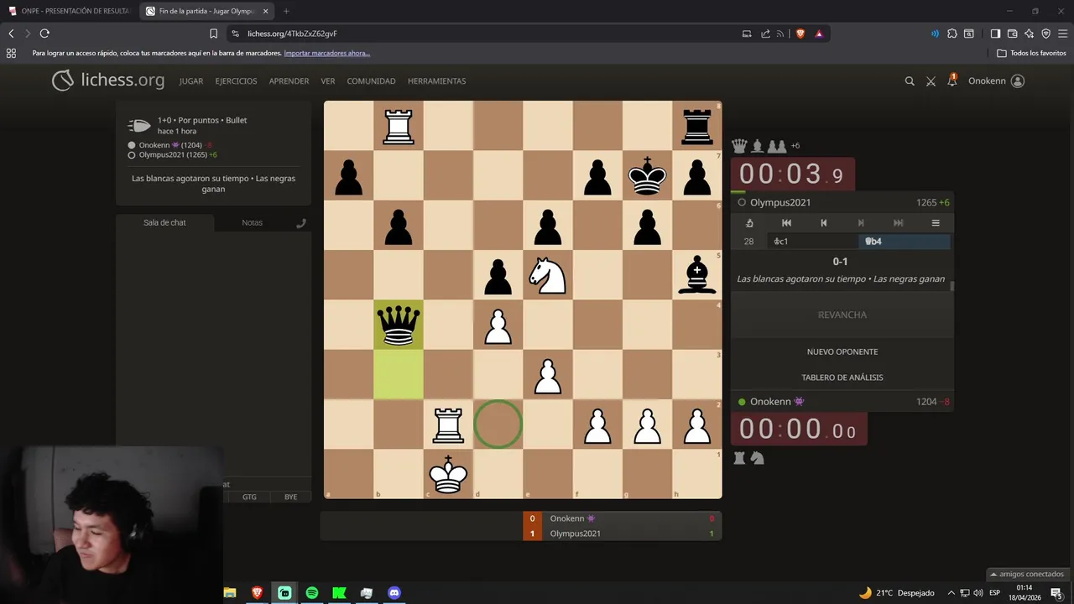
Task: Open File Explorer from the taskbar
Action: 230,593
